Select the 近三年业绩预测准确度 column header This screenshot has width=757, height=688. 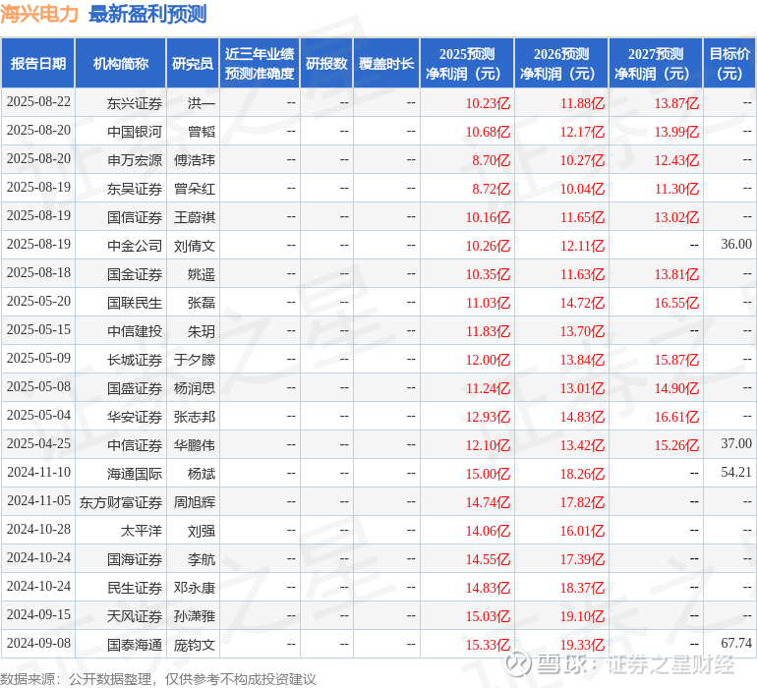260,63
